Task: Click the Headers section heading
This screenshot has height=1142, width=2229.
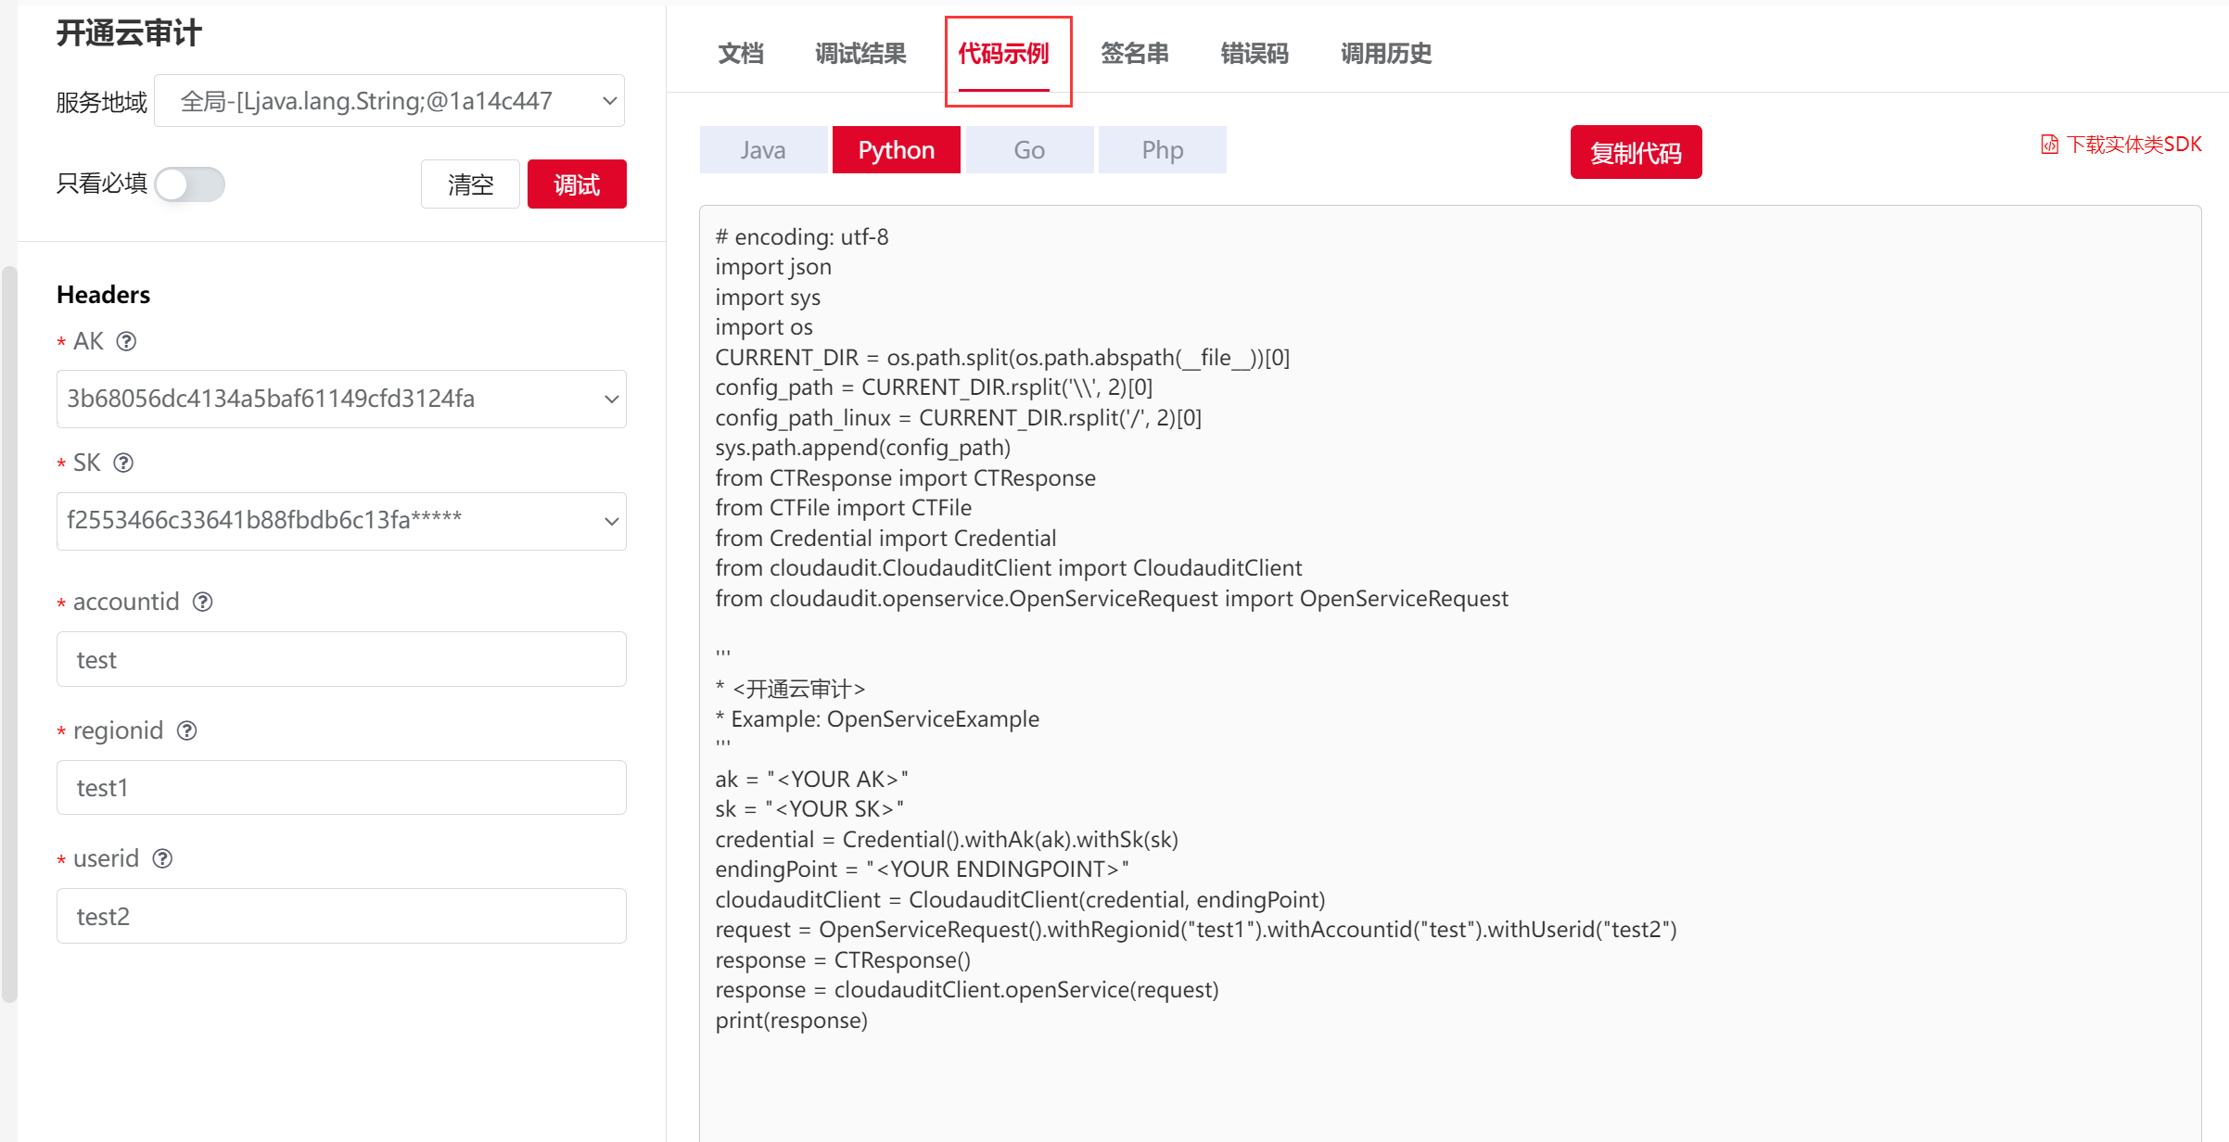Action: pyautogui.click(x=103, y=295)
